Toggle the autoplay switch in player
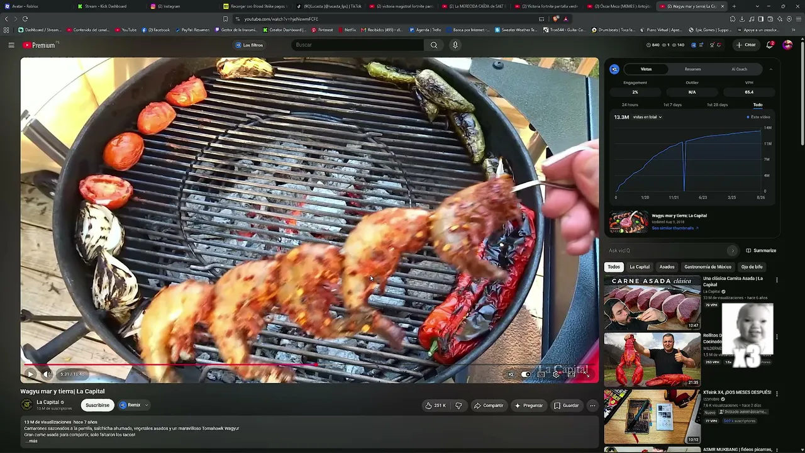 point(526,374)
